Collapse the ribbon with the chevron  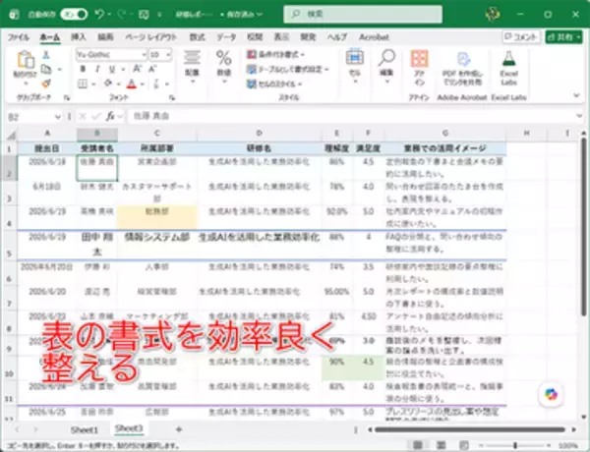click(x=576, y=95)
